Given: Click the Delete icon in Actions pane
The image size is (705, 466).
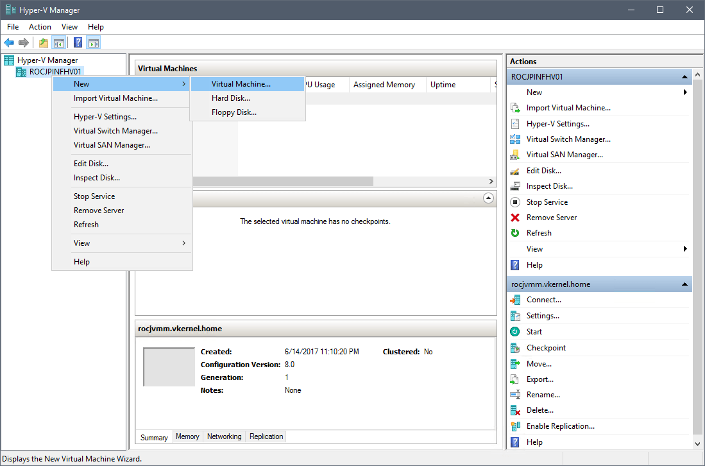Looking at the screenshot, I should pos(515,410).
